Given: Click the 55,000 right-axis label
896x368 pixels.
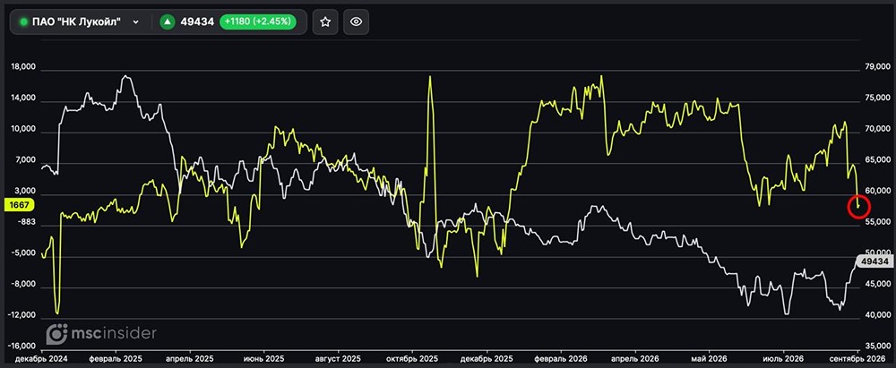Looking at the screenshot, I should click(x=878, y=222).
